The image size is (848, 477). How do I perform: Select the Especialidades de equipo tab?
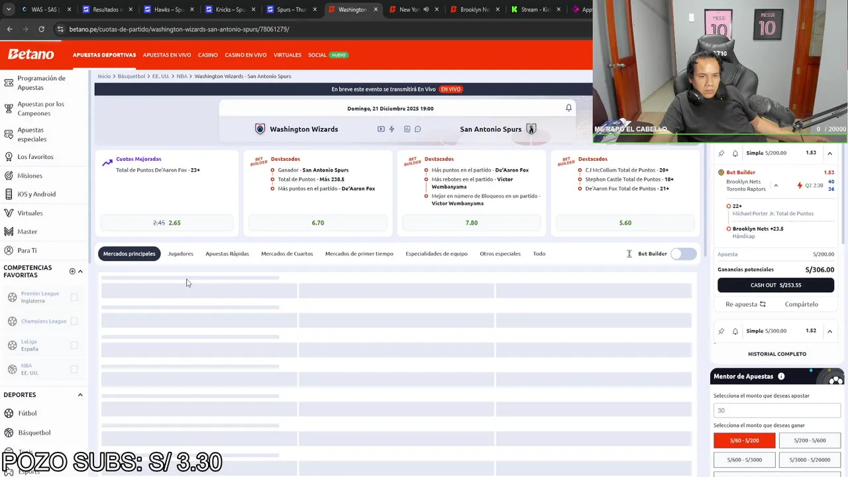[x=437, y=254]
